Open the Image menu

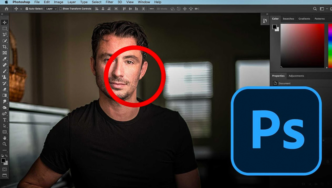click(58, 2)
